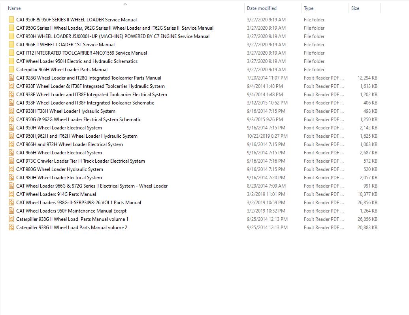Sort files by Date modified column
Image resolution: width=409 pixels, height=315 pixels.
(x=262, y=8)
